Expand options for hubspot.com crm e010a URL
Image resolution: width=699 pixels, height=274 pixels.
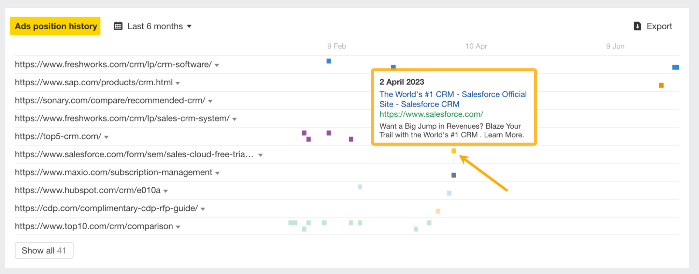click(x=165, y=191)
